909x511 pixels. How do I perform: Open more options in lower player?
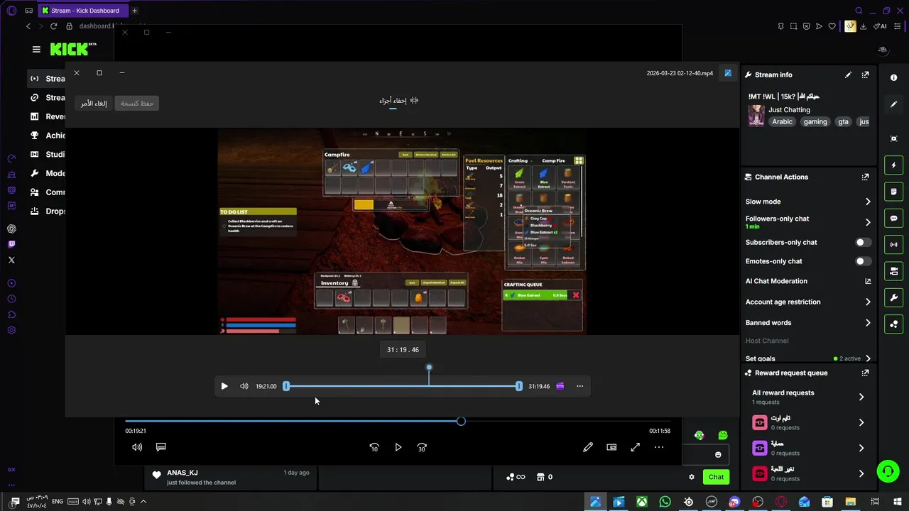(659, 447)
